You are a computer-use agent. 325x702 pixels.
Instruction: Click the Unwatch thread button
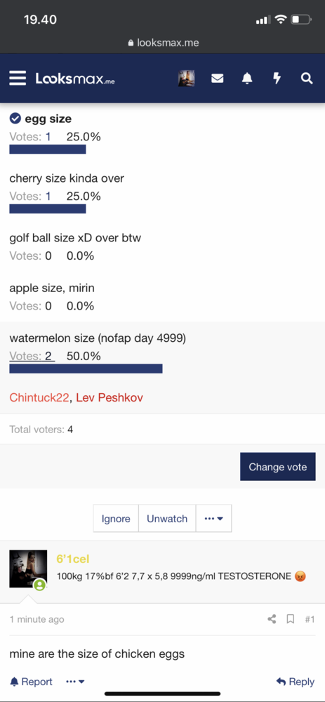(167, 519)
